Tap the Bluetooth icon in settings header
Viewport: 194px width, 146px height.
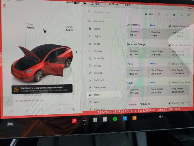(181, 15)
